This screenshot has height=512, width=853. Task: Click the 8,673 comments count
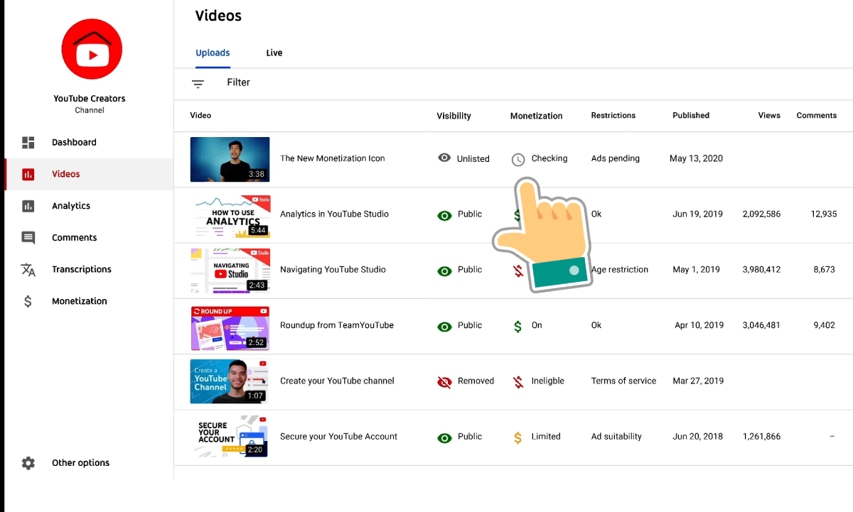(x=825, y=270)
